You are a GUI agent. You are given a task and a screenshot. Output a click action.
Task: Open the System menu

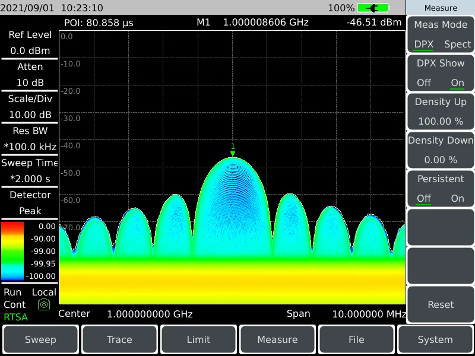coord(435,339)
